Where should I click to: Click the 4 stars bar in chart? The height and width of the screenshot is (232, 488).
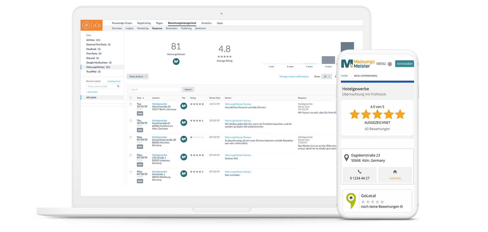click(328, 60)
